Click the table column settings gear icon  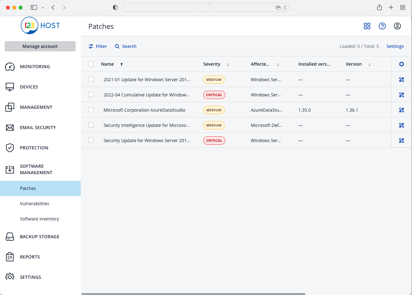point(401,64)
